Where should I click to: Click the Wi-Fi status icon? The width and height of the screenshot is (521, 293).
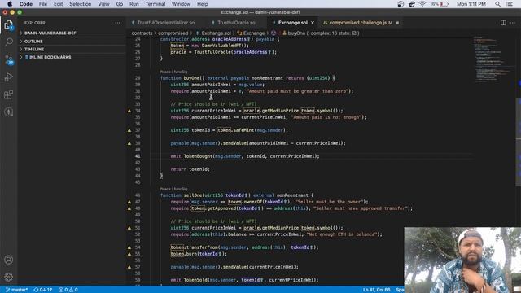pyautogui.click(x=422, y=4)
